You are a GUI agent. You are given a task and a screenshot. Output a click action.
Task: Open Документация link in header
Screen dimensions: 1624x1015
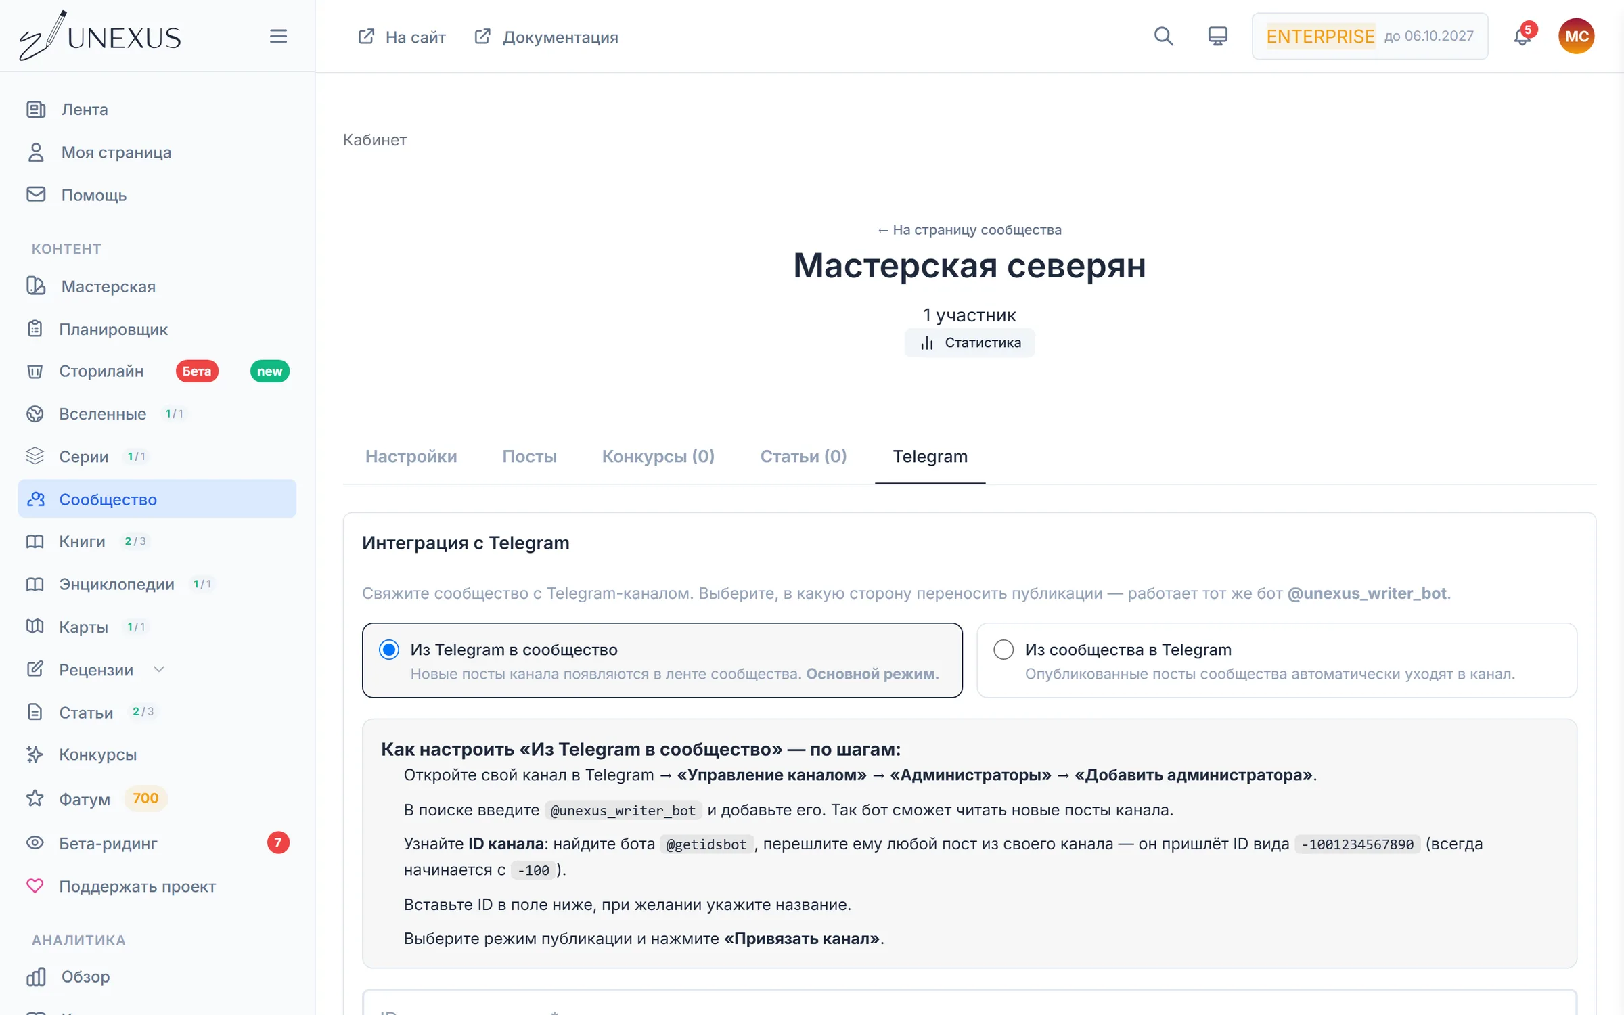point(546,37)
